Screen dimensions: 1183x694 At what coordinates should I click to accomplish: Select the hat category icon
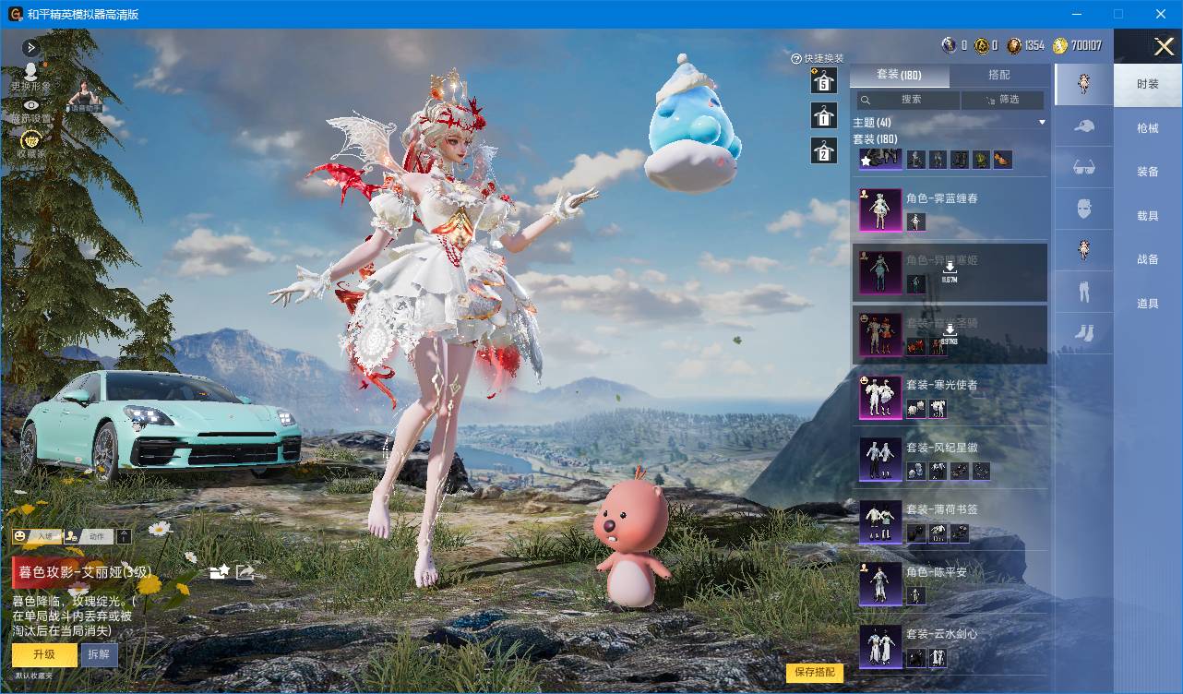[x=1084, y=126]
